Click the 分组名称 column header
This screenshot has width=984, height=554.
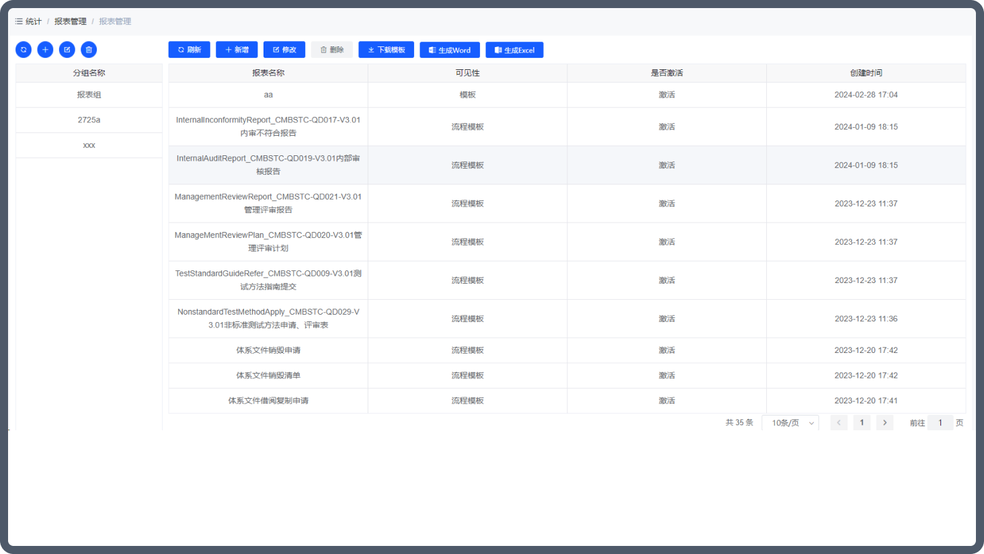coord(89,73)
